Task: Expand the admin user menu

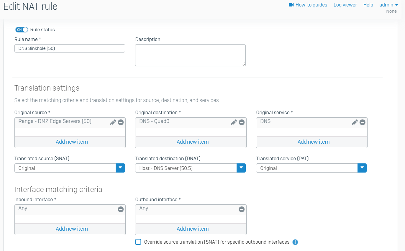Action: click(389, 5)
